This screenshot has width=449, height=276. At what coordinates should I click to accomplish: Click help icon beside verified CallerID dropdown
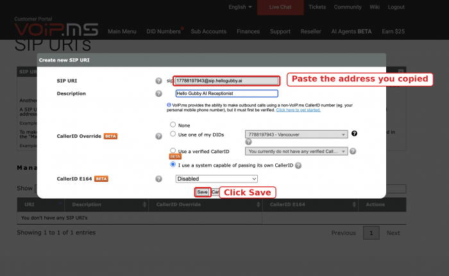point(353,151)
